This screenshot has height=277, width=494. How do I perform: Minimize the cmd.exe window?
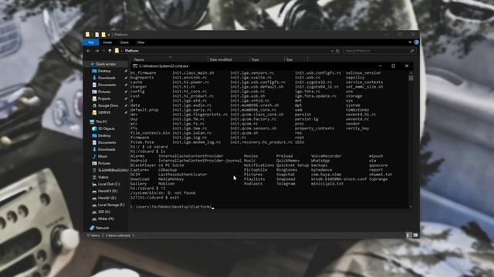381,66
